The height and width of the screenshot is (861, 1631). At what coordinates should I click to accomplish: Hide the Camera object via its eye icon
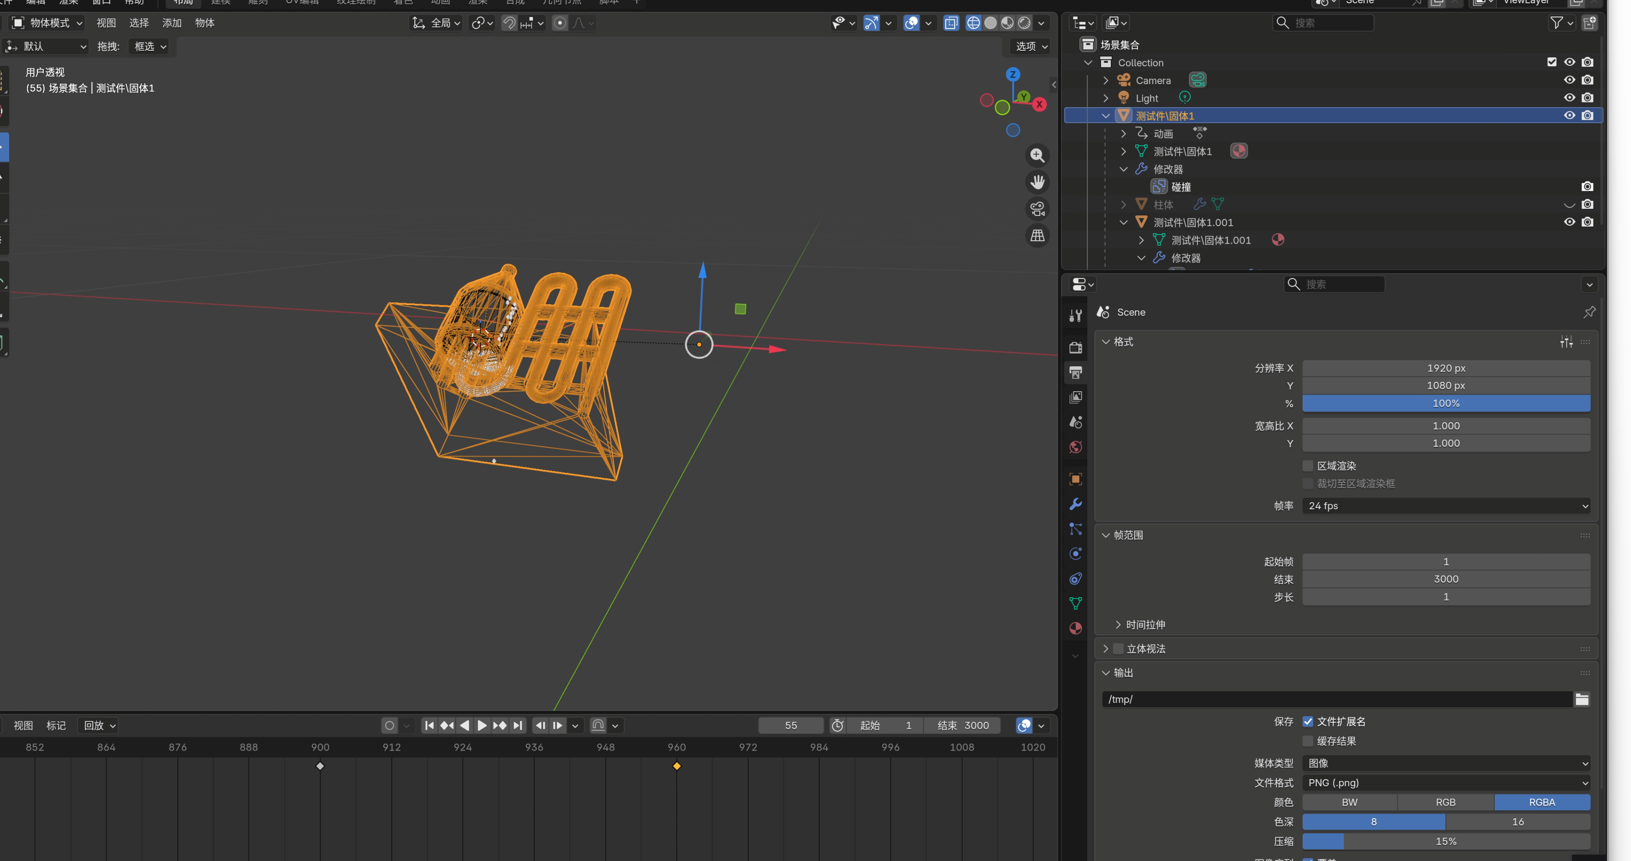[1569, 80]
